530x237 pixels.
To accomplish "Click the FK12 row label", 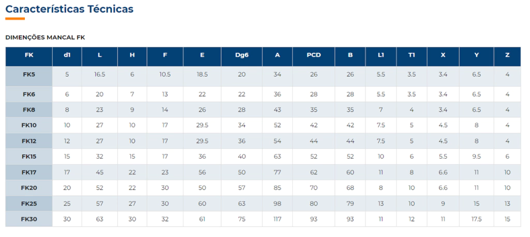I will click(29, 141).
